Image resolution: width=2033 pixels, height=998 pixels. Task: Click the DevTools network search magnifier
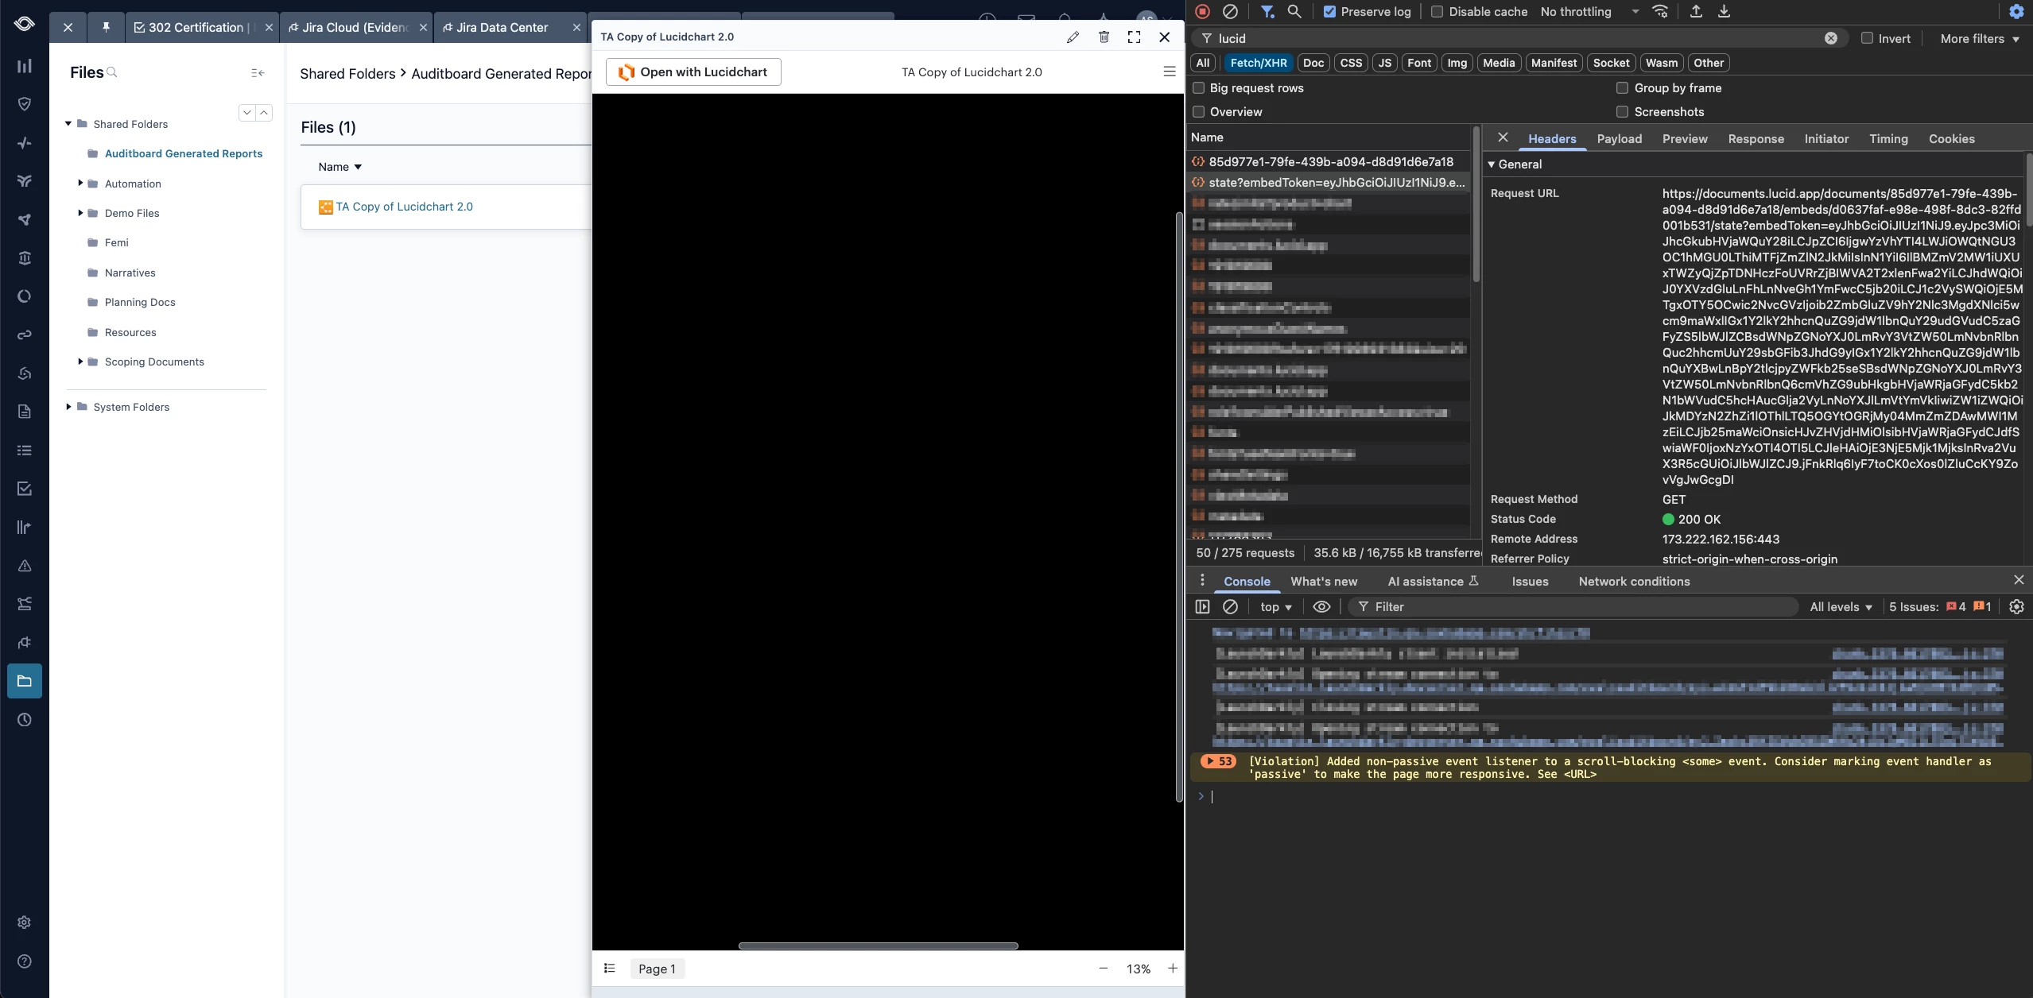pos(1294,11)
